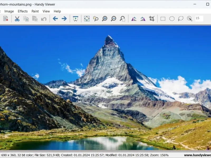Click the tolerance field showing 15
The image size is (211, 158).
click(199, 18)
